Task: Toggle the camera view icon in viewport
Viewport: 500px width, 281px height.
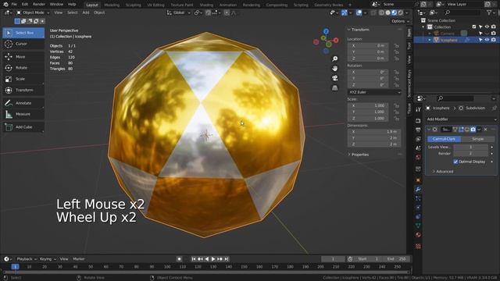Action: tap(335, 78)
